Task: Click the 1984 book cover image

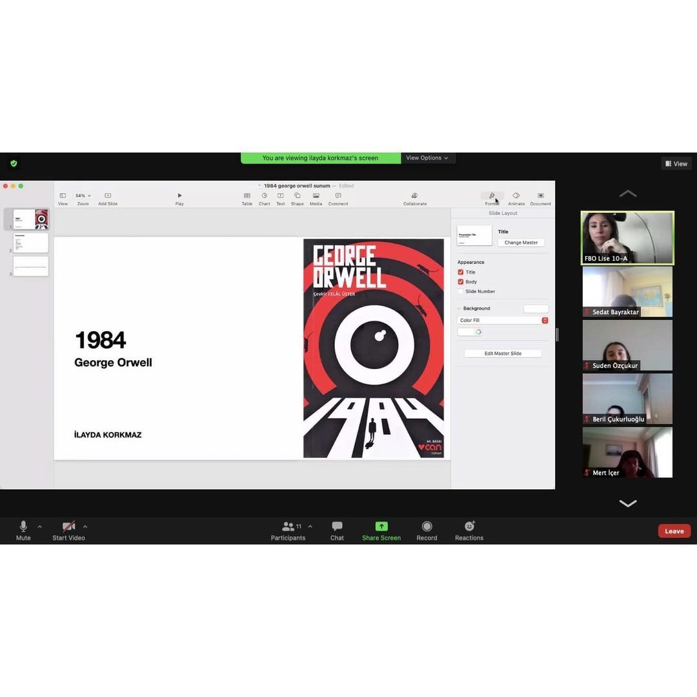Action: (374, 348)
